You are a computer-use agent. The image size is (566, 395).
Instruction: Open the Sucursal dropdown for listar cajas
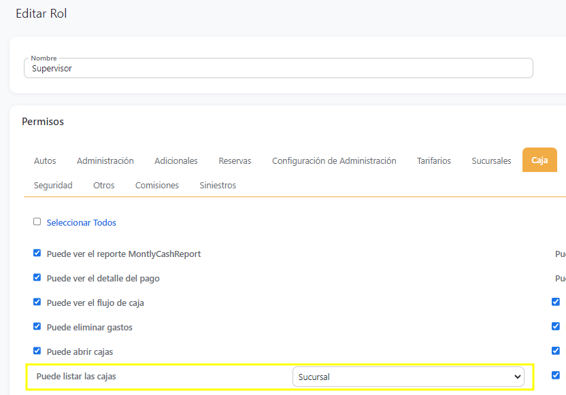click(x=408, y=377)
